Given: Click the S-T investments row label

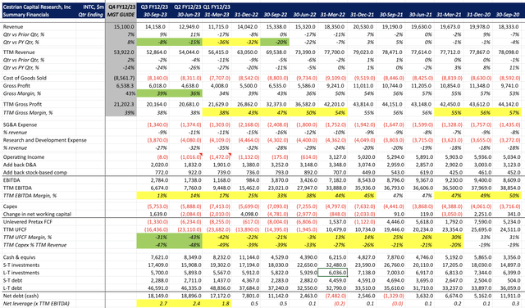Looking at the screenshot, I should 21,265.
